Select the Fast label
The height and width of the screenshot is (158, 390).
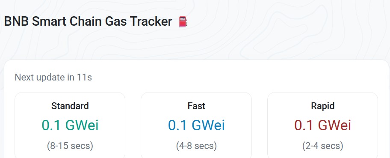point(196,106)
